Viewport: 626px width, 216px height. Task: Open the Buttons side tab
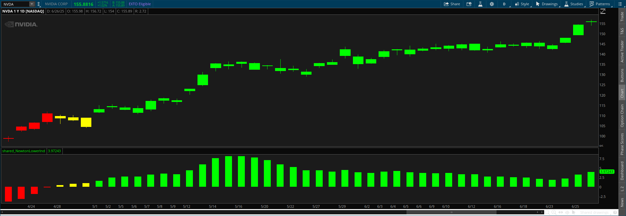(x=622, y=75)
